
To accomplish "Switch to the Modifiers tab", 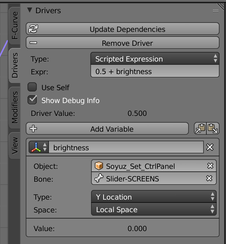I will (15, 107).
